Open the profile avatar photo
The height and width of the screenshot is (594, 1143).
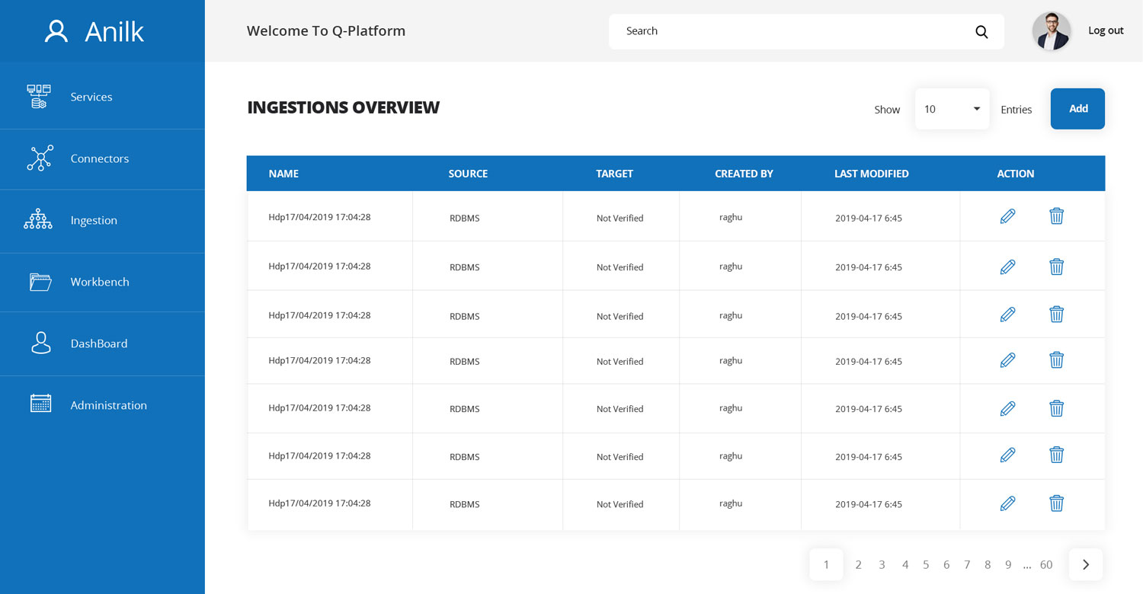point(1052,31)
